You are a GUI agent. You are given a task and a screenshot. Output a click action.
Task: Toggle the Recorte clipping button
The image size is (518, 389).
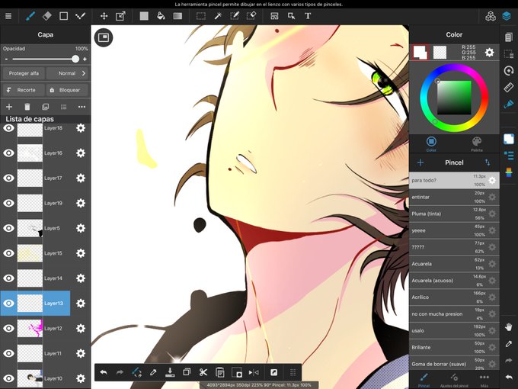pos(24,90)
